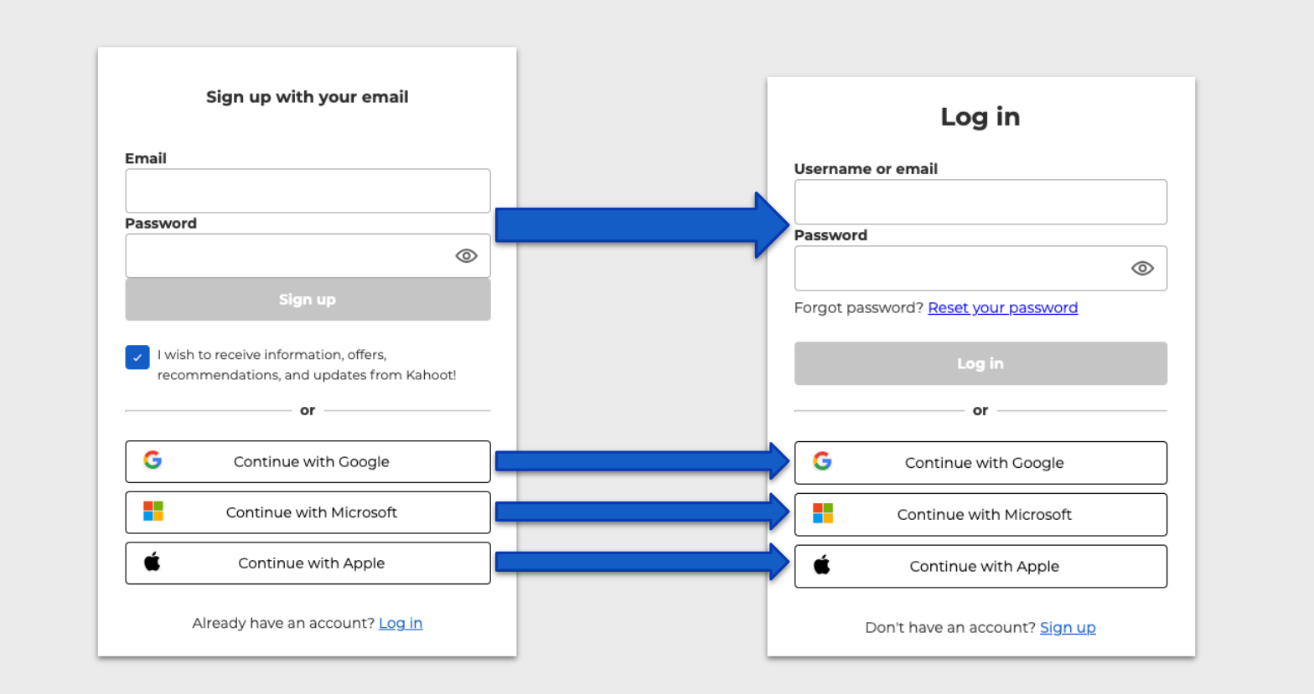Click the grey Sign up button

click(308, 300)
